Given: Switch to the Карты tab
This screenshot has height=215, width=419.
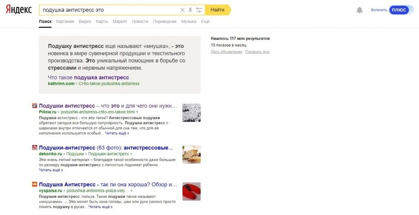Looking at the screenshot, I should [102, 21].
